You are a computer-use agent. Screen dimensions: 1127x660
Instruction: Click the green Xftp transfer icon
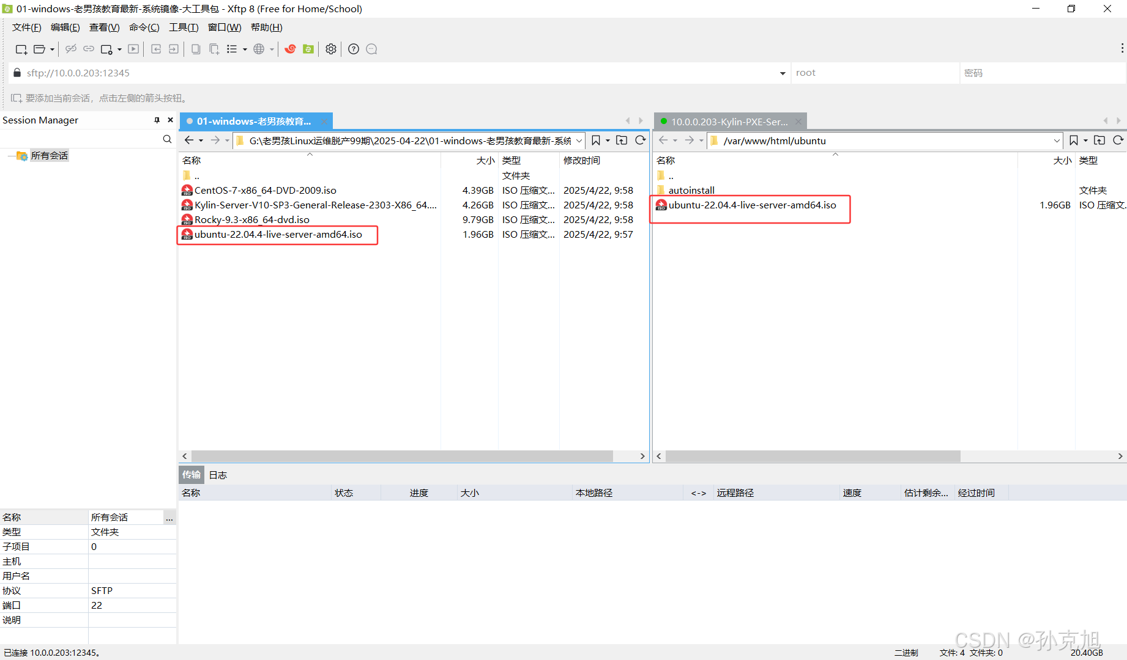[308, 49]
